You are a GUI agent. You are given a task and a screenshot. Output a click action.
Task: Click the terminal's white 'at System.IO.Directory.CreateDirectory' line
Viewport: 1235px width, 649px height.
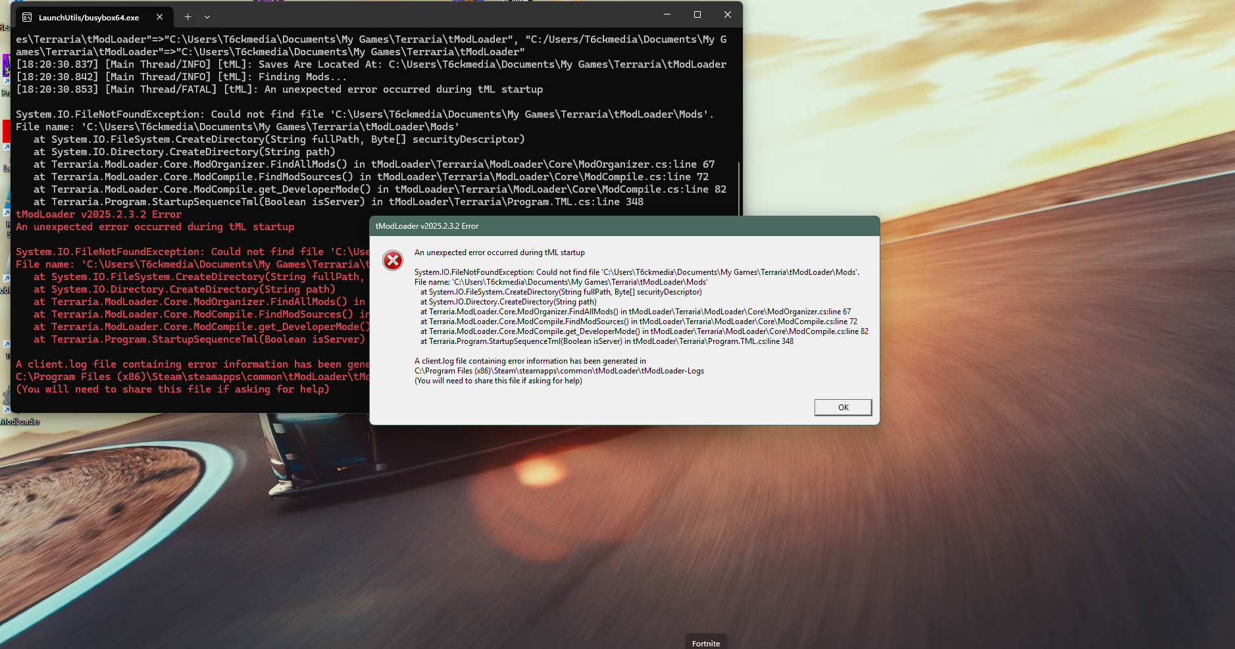[x=184, y=152]
